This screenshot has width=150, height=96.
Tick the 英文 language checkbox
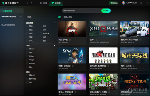(27, 83)
